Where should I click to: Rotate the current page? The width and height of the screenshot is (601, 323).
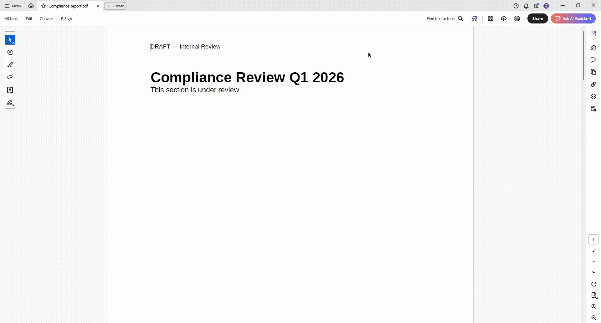[x=593, y=284]
